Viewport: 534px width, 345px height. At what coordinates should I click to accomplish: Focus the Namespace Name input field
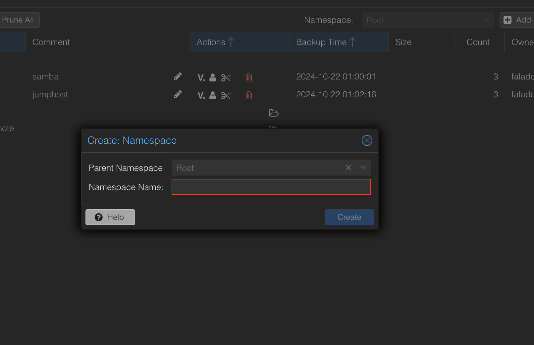271,187
